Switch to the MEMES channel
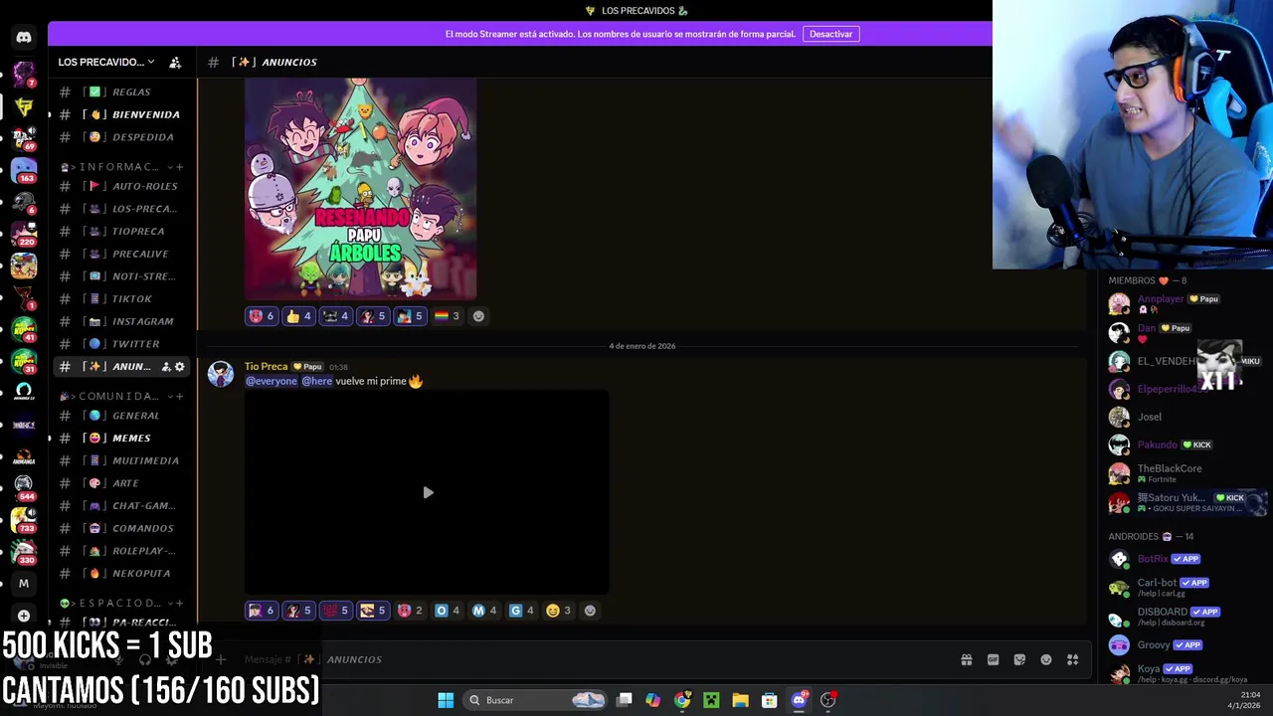This screenshot has height=716, width=1273. pos(119,438)
